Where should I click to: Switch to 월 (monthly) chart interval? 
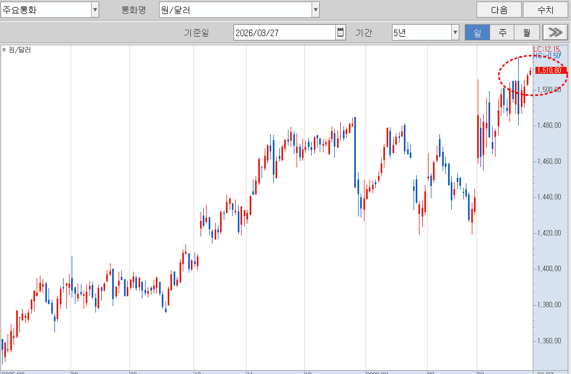click(526, 32)
